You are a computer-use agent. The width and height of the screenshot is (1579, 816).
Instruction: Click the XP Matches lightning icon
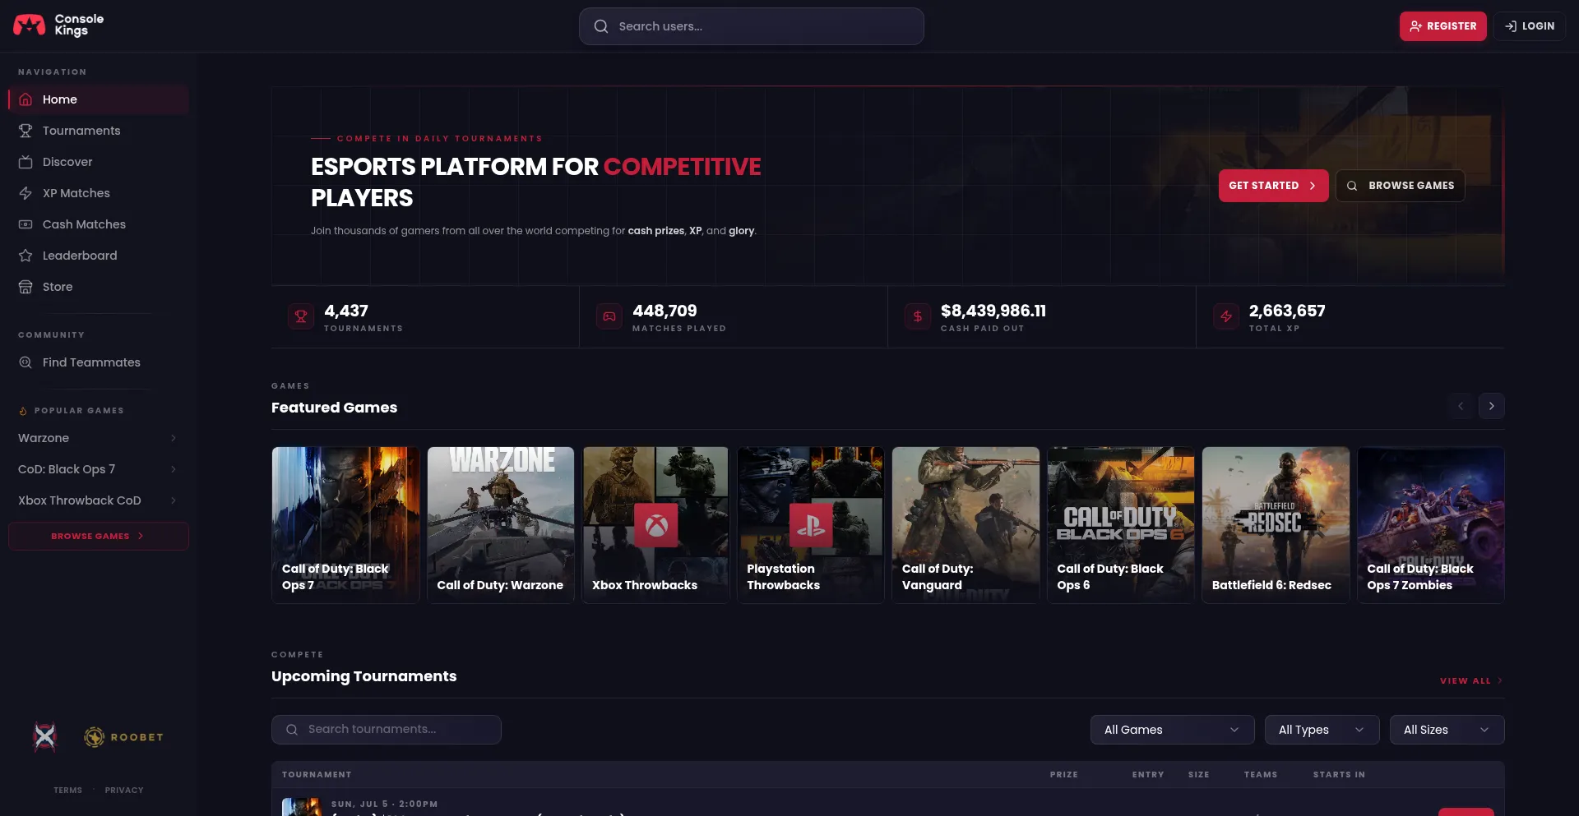pyautogui.click(x=25, y=193)
